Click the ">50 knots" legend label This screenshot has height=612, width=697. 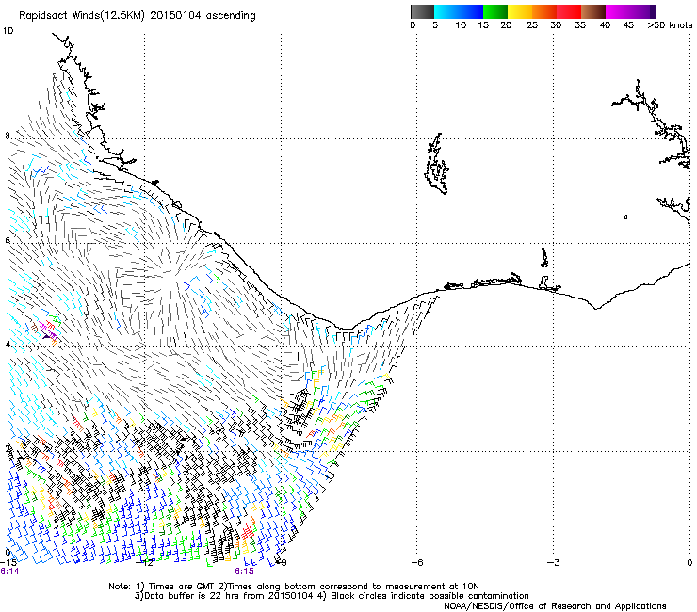pyautogui.click(x=670, y=25)
